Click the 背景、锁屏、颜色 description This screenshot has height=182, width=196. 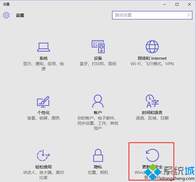coord(43,118)
